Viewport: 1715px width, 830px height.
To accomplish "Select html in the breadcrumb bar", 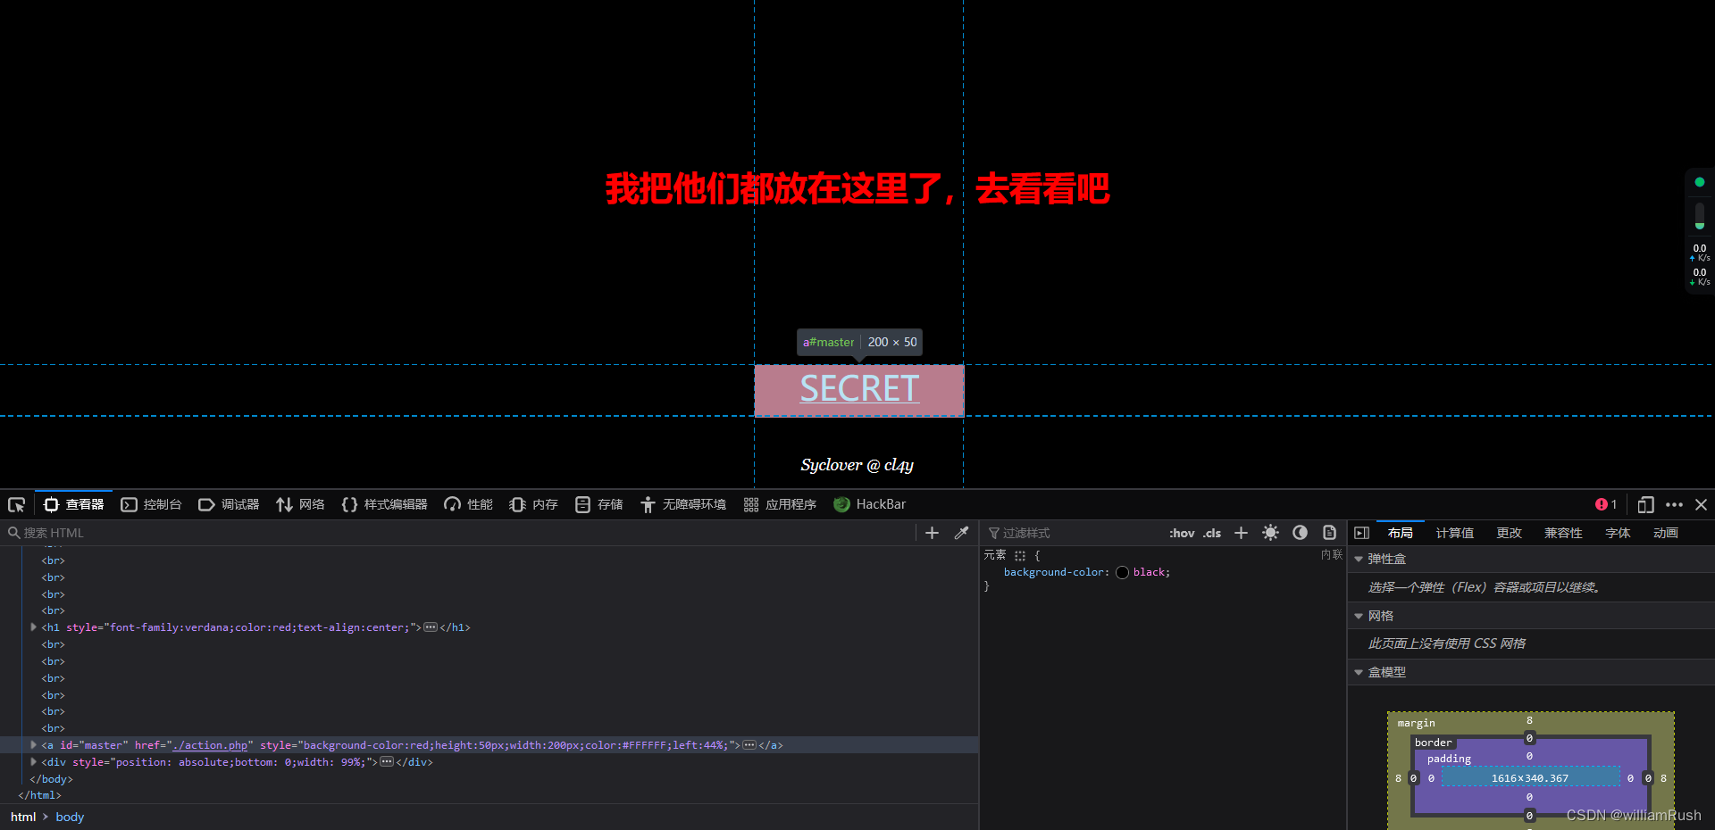I will tap(23, 818).
